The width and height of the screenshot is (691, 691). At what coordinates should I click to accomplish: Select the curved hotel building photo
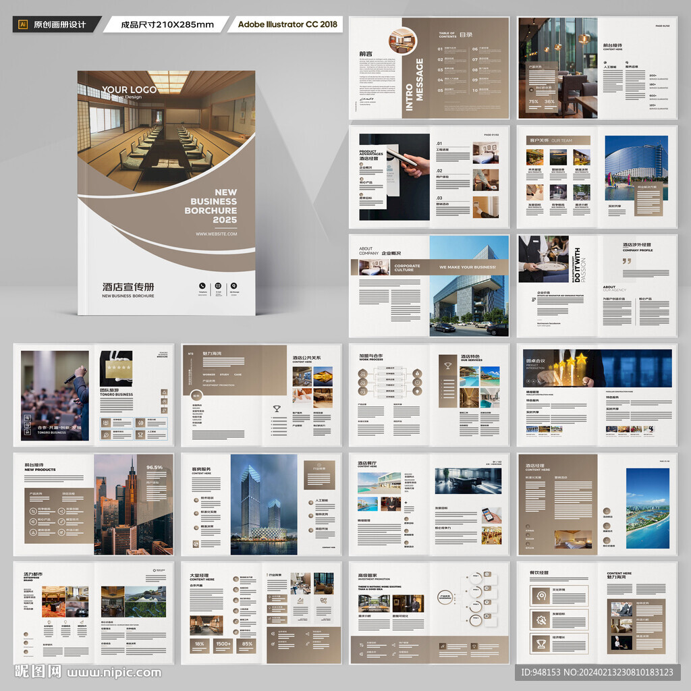(636, 168)
